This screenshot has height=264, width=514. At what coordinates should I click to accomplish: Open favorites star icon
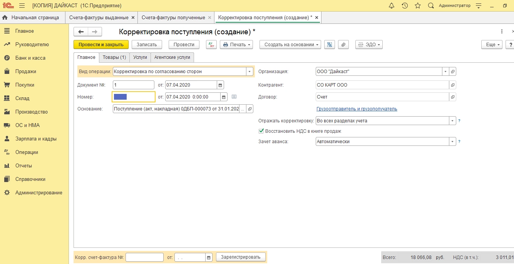(418, 6)
